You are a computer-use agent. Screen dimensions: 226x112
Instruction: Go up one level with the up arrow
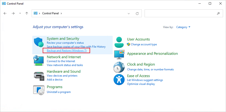[27, 13]
